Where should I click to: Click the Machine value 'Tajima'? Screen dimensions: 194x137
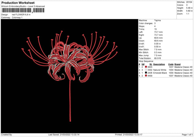pos(157,20)
